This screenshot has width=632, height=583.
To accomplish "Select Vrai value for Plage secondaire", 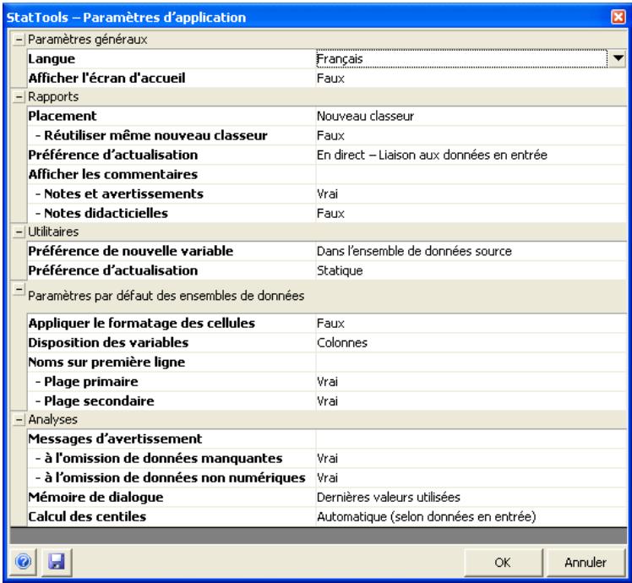I will click(471, 401).
